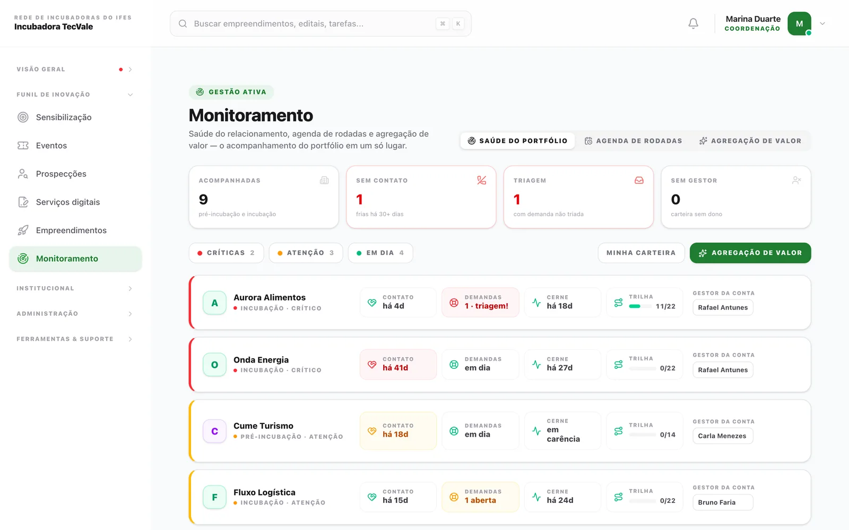Click the '1 · triagem!' demandas cell
The width and height of the screenshot is (849, 530).
click(480, 303)
